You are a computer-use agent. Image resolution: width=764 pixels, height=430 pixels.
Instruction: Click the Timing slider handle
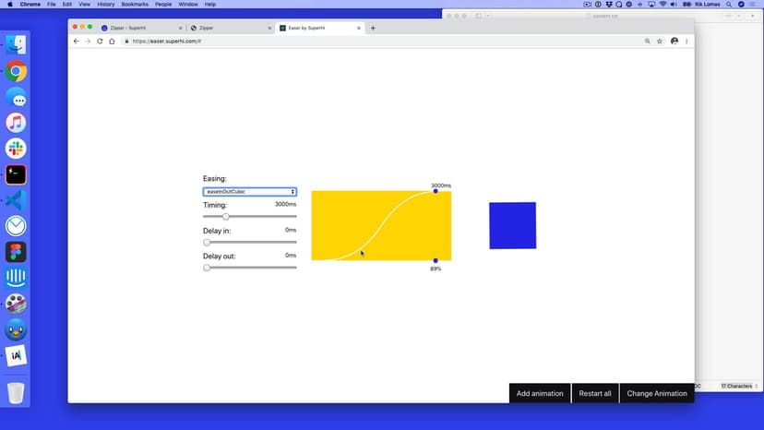click(x=226, y=216)
